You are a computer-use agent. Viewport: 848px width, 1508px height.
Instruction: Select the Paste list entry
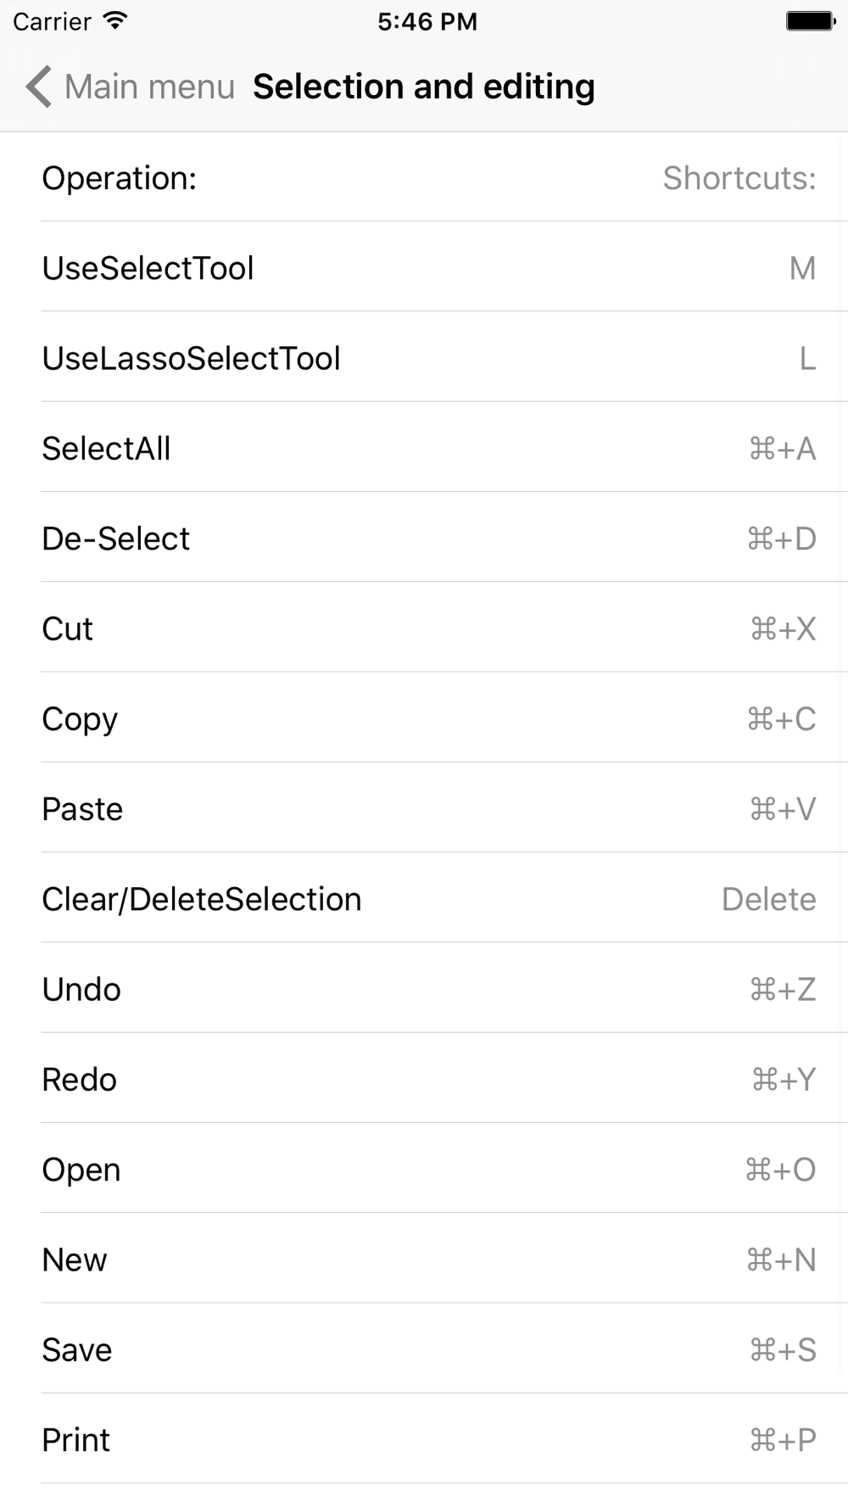424,807
